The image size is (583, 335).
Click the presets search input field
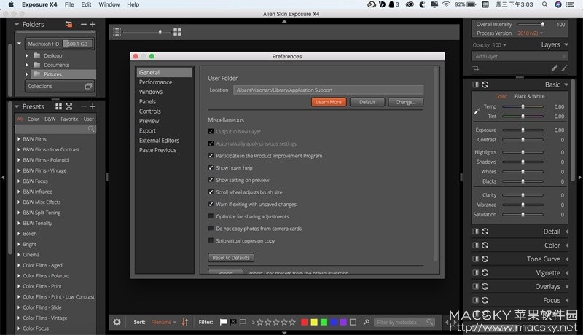click(x=55, y=129)
